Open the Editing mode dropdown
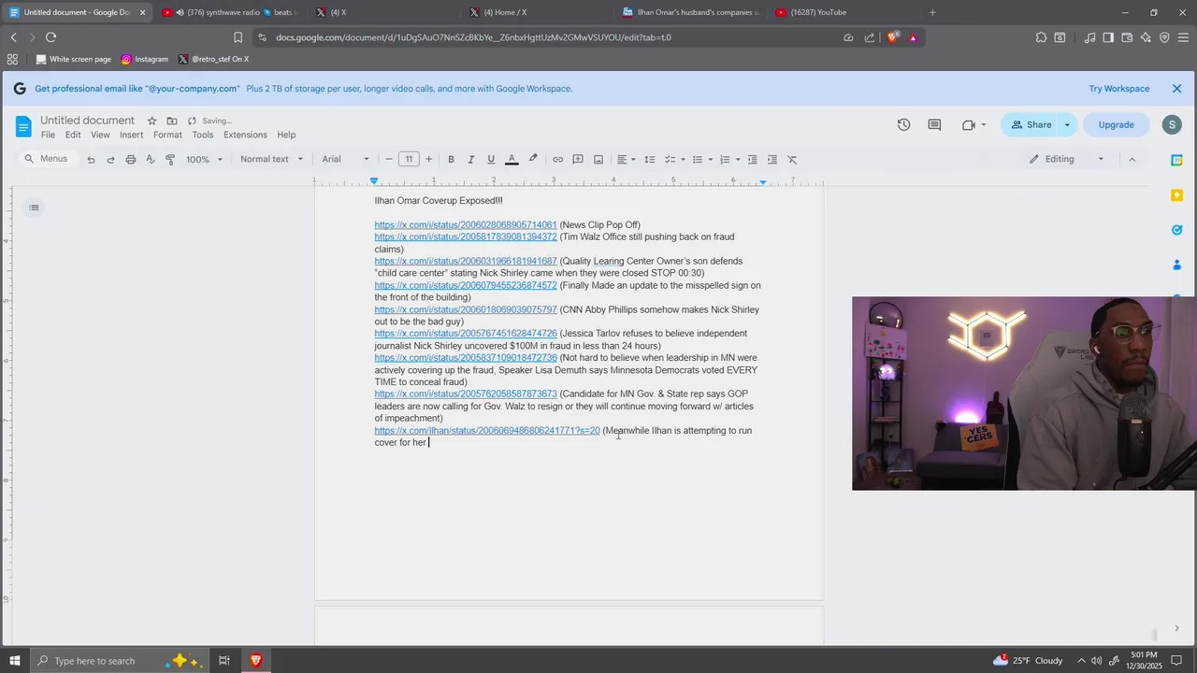Image resolution: width=1197 pixels, height=673 pixels. [1067, 160]
